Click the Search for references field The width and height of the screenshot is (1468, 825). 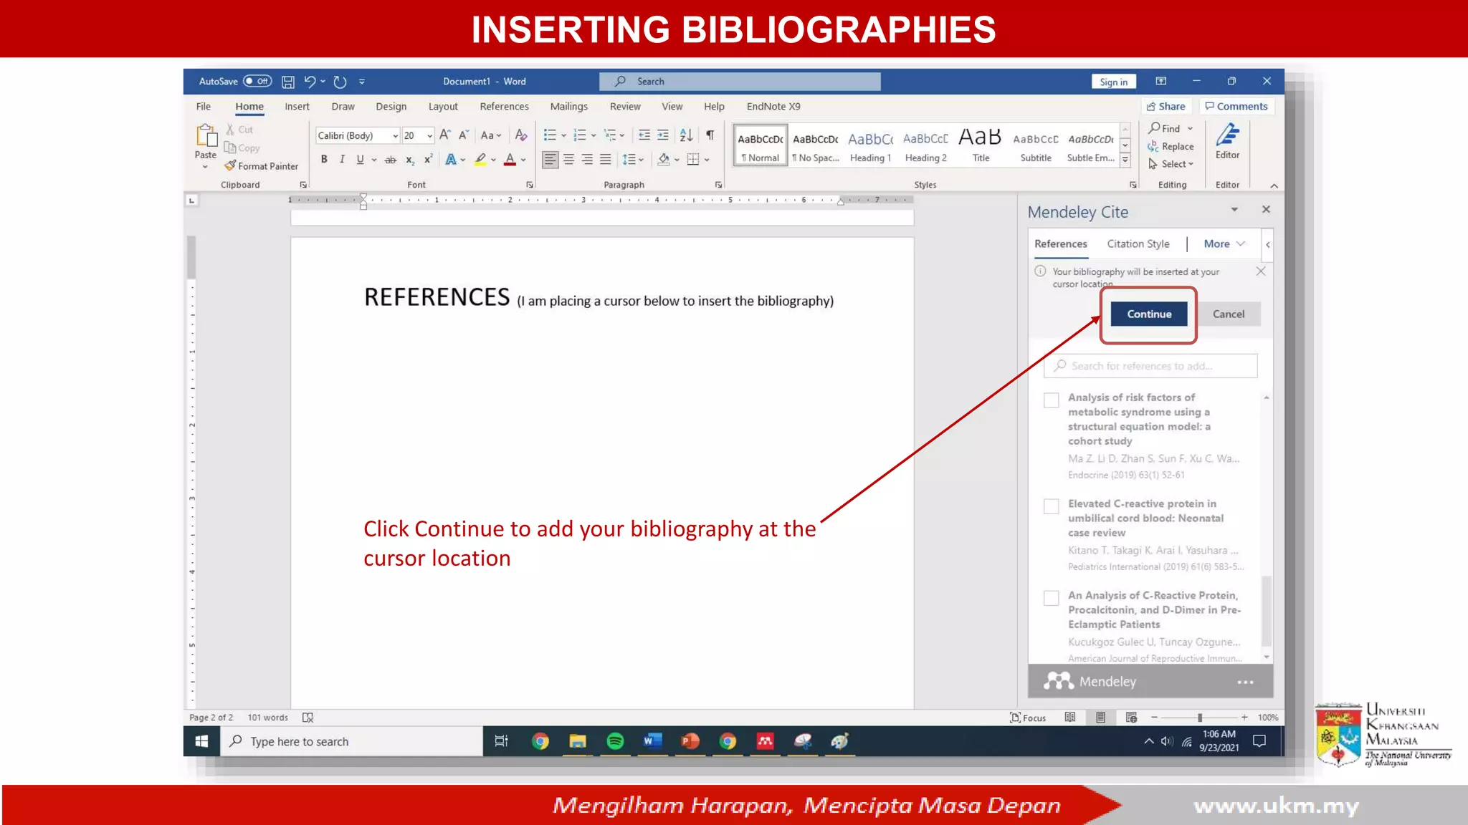(x=1150, y=366)
